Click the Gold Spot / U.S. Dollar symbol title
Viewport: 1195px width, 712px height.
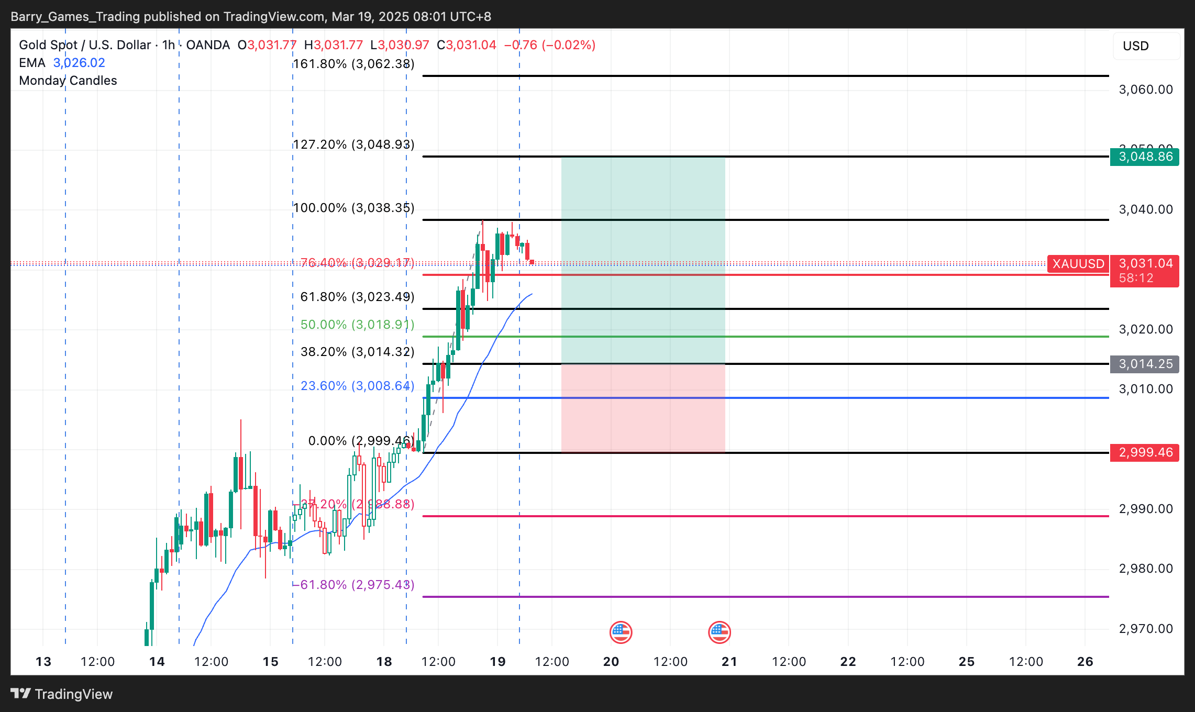(85, 45)
